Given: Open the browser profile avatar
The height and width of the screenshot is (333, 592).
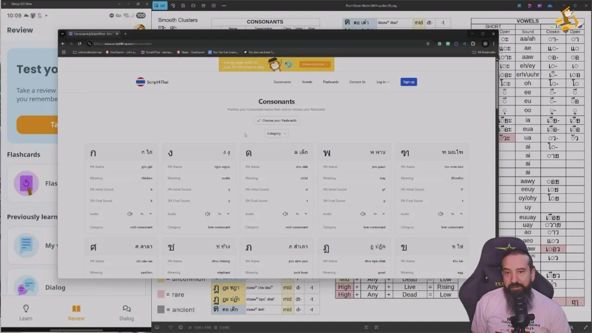Looking at the screenshot, I should tap(485, 43).
